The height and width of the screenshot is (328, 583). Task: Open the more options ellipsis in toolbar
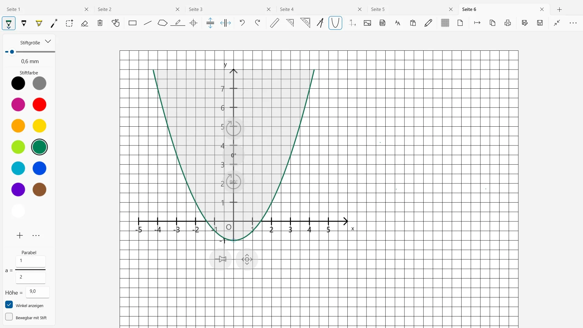pos(573,23)
